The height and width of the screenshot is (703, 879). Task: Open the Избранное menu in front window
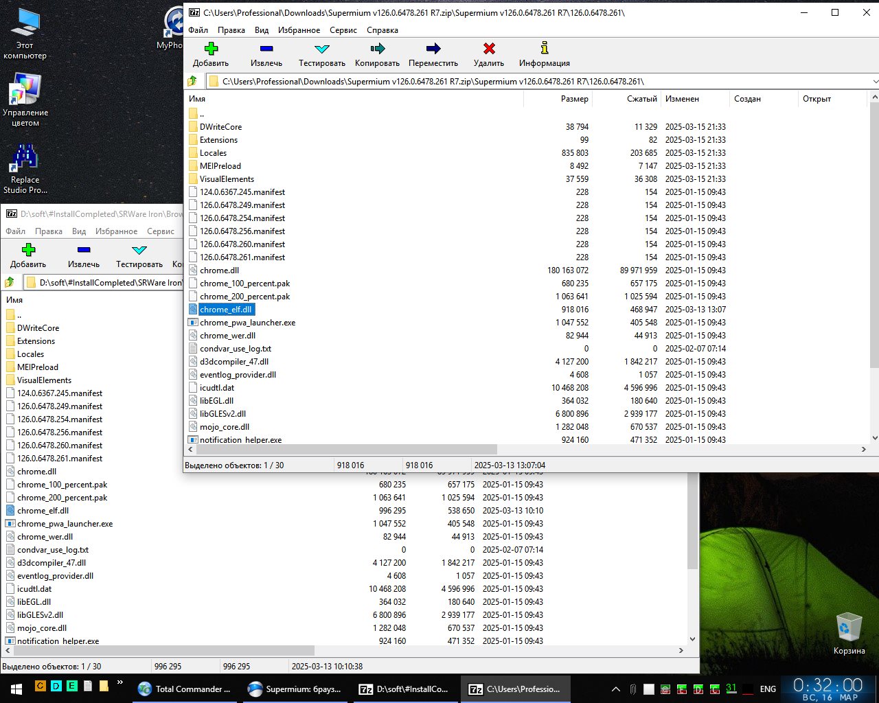299,30
